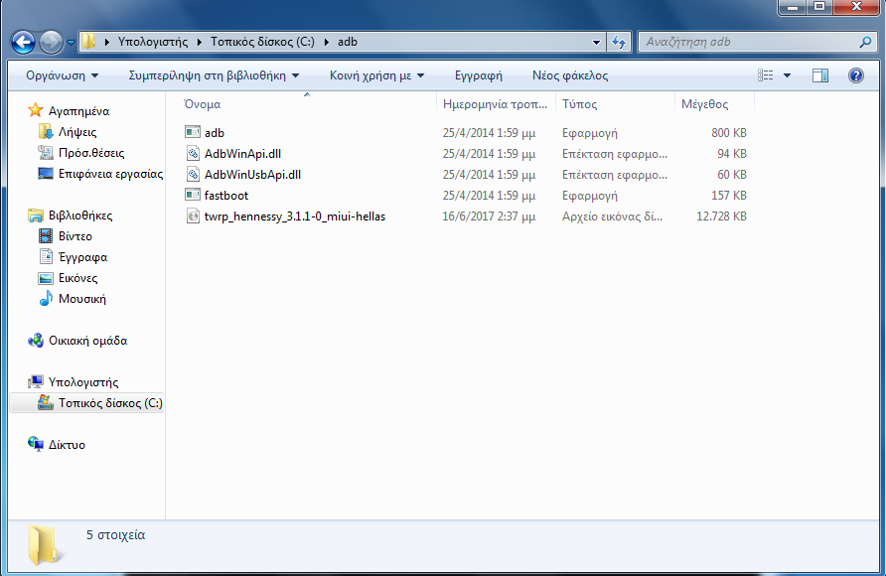
Task: Open the Help question mark icon
Action: tap(855, 75)
